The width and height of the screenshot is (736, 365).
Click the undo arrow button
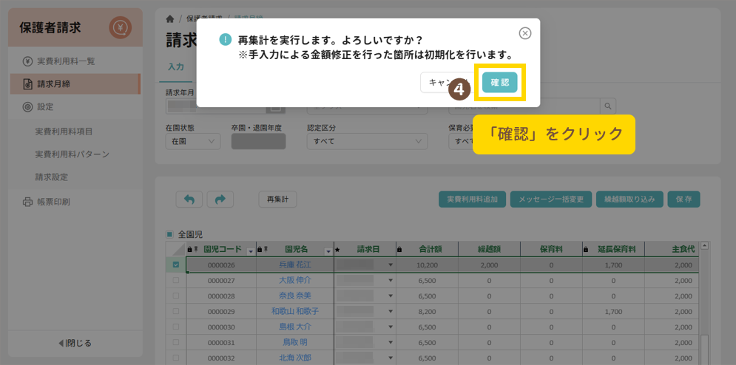(x=189, y=199)
